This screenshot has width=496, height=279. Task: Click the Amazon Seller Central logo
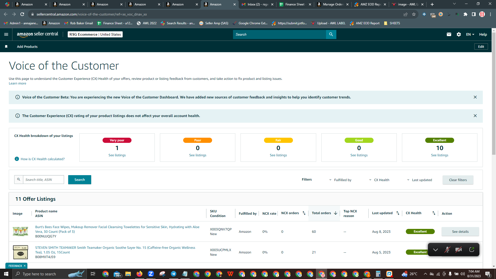[37, 34]
